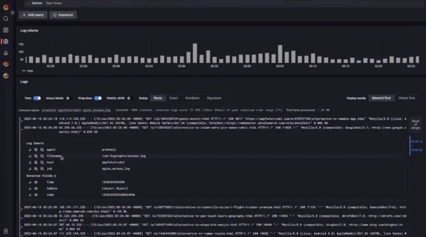Enable the Prettify JSON switch
Image resolution: width=426 pixels, height=237 pixels.
[130, 98]
